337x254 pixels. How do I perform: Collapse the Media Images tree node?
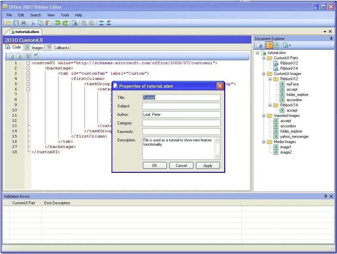(264, 142)
